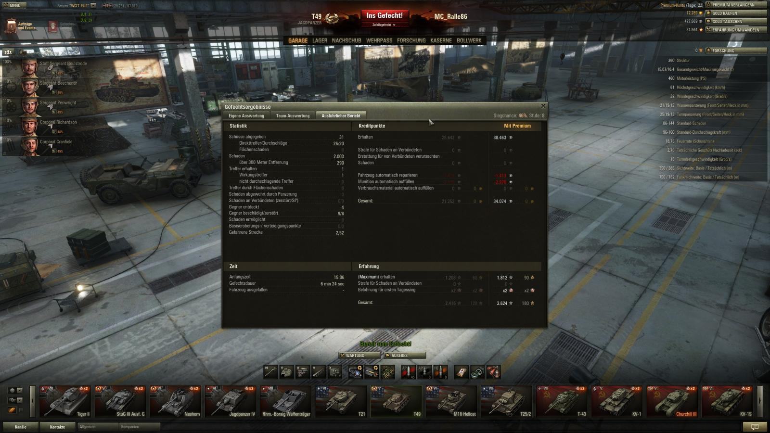The height and width of the screenshot is (433, 770).
Task: Select the HE shell ammunition slot
Action: (x=440, y=372)
